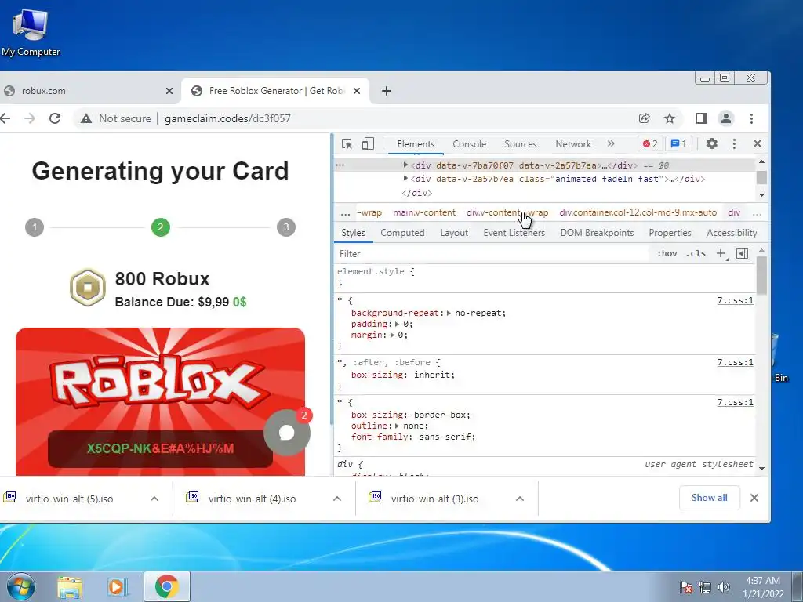Show more DevTools tabs chevron
803x602 pixels.
pyautogui.click(x=610, y=144)
